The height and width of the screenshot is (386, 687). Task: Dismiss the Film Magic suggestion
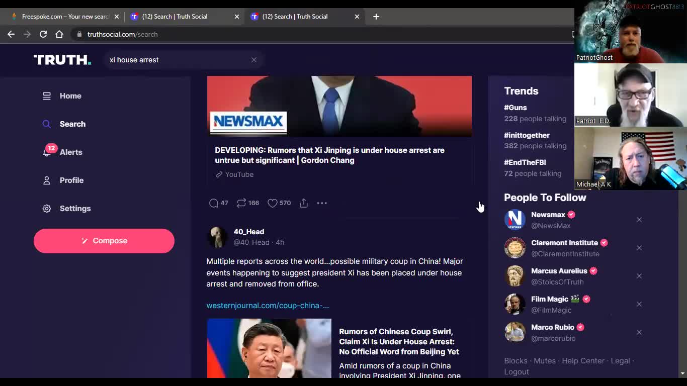639,304
